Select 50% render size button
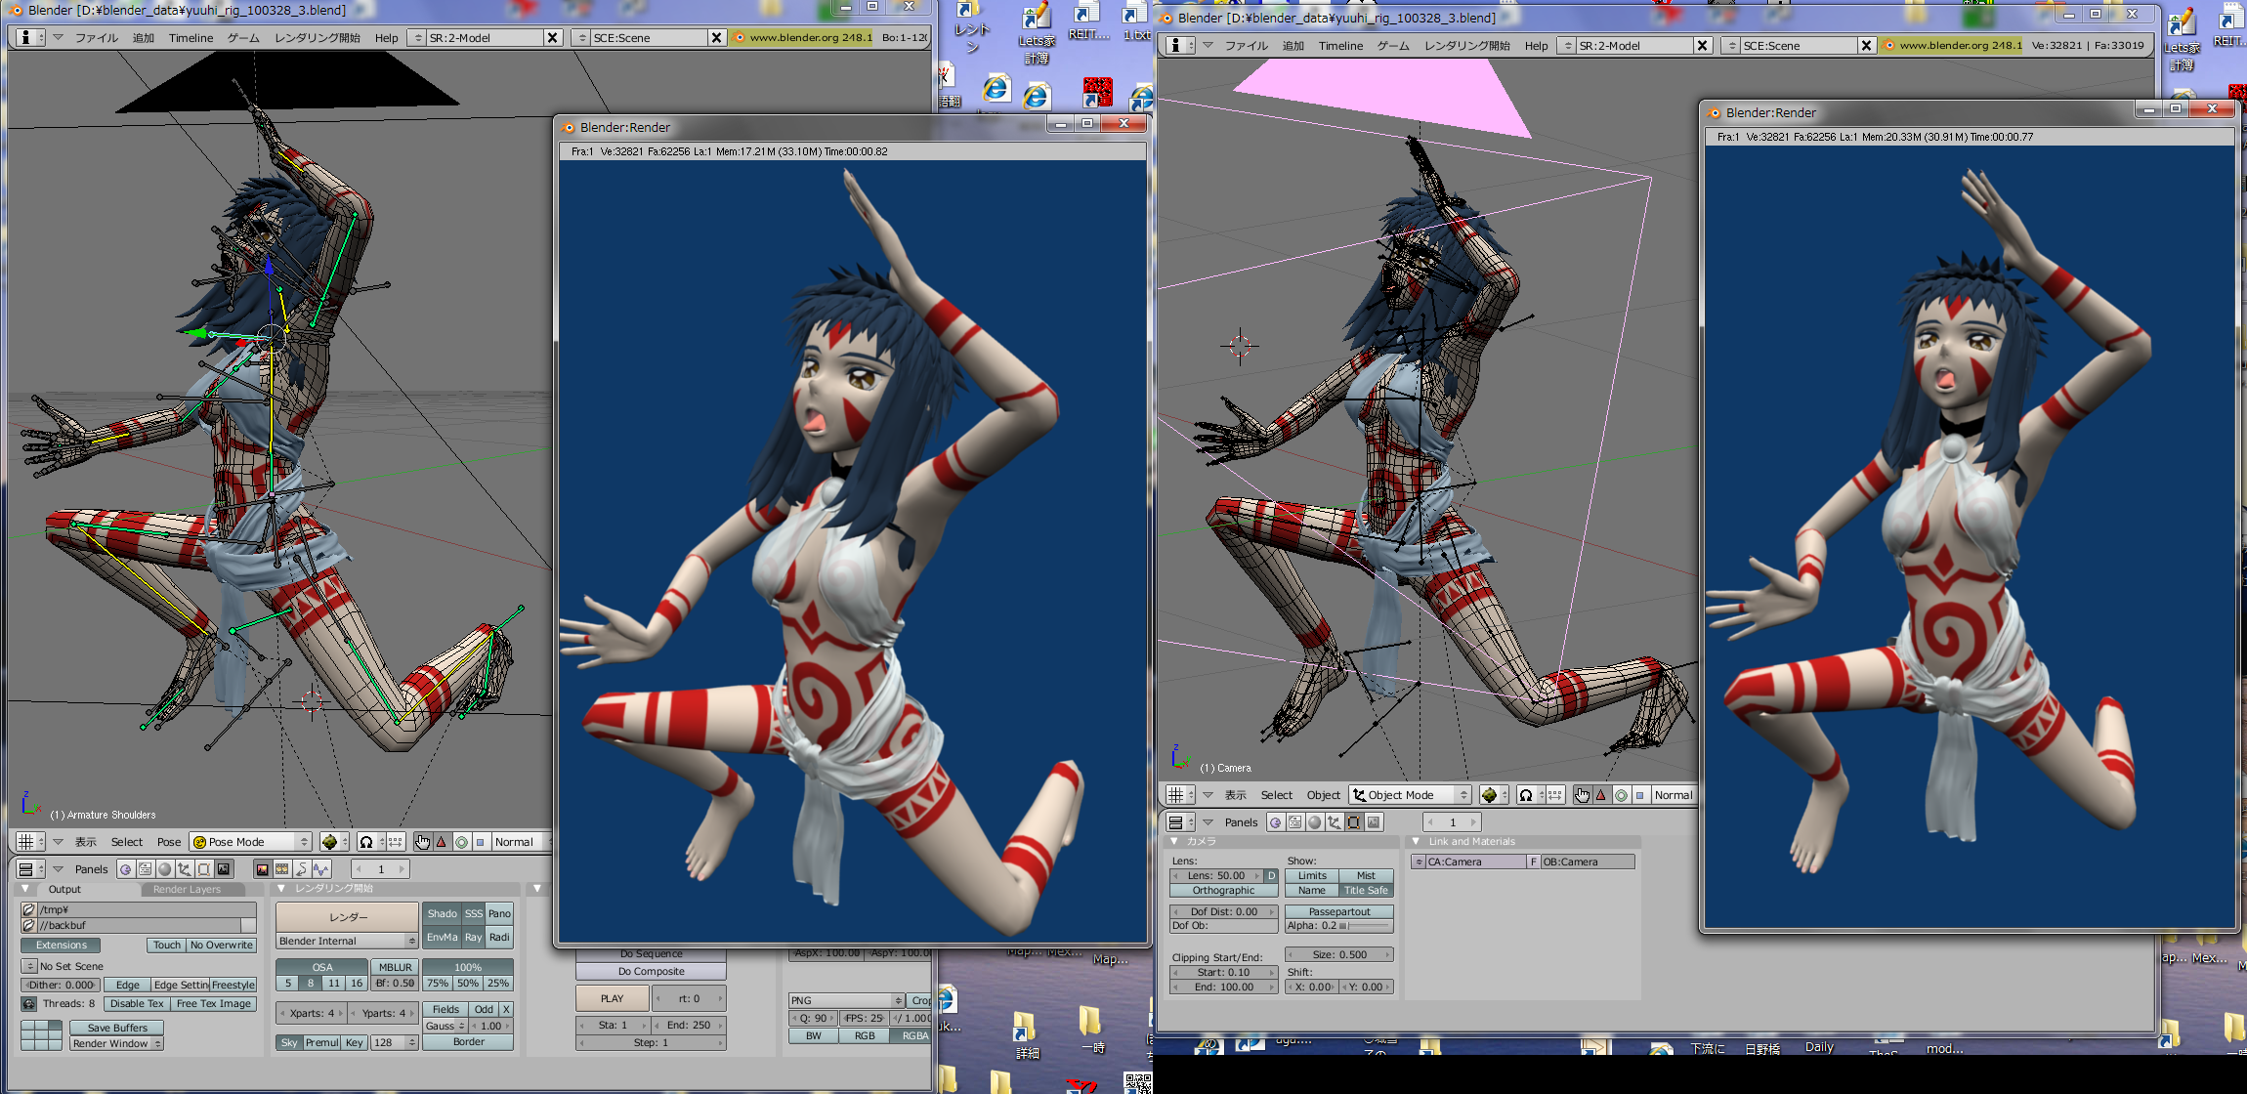 [468, 984]
